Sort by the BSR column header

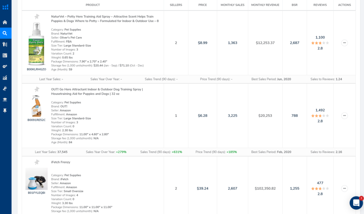pos(294,5)
